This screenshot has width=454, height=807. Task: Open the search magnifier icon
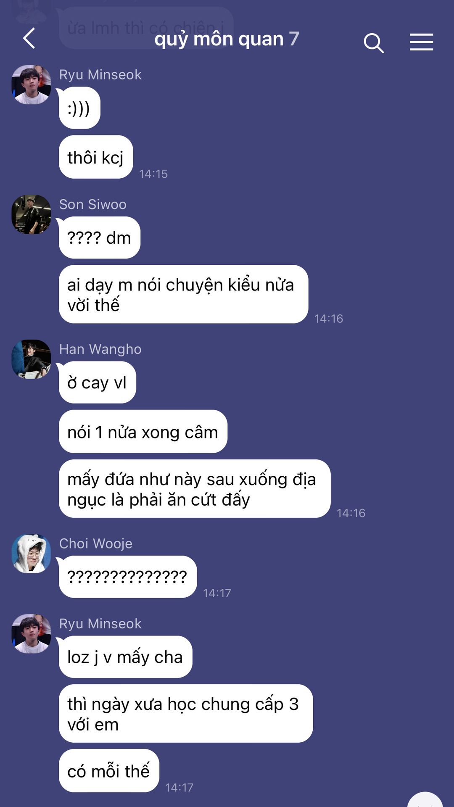pos(374,42)
